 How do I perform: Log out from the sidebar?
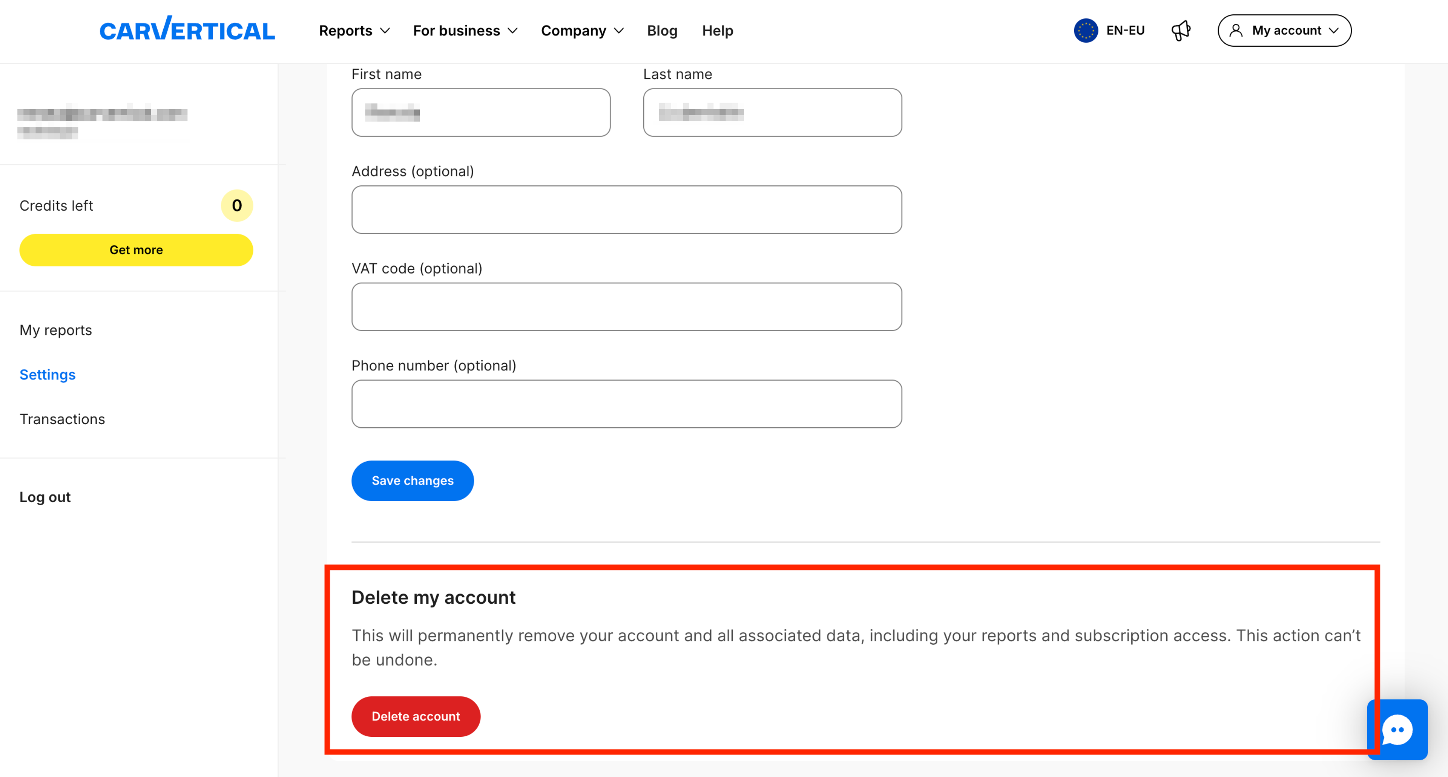coord(45,497)
